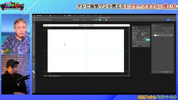Select the Rectangular Marquee tool
Image resolution: width=178 pixels, height=100 pixels.
[34, 27]
